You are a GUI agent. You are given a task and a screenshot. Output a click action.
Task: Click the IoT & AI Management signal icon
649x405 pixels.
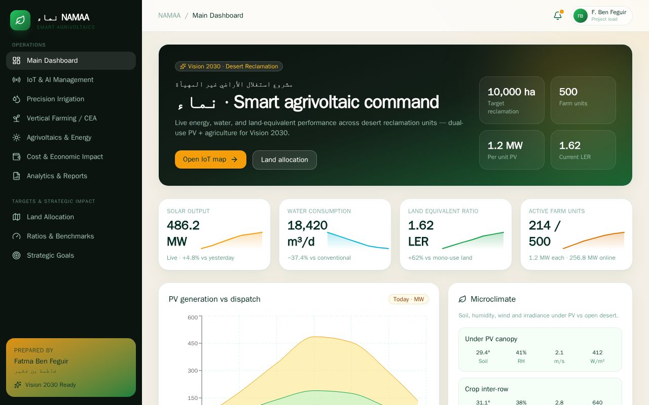tap(16, 79)
